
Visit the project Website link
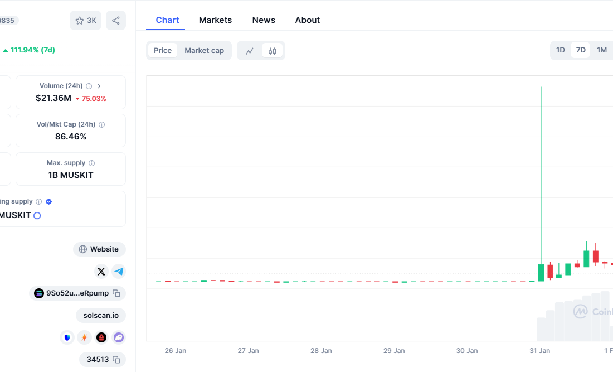(99, 249)
